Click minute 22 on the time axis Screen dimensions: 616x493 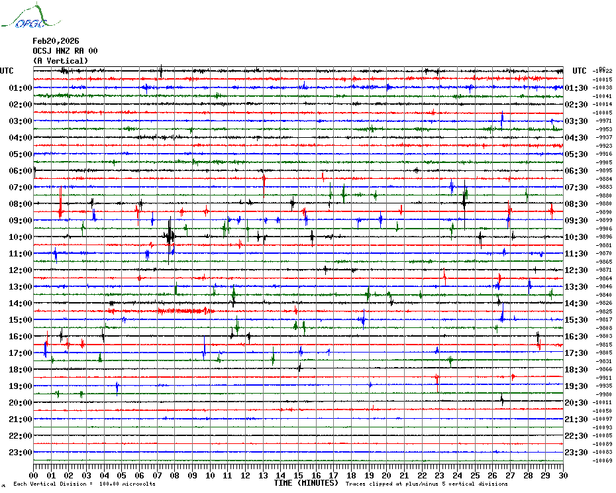(422, 475)
